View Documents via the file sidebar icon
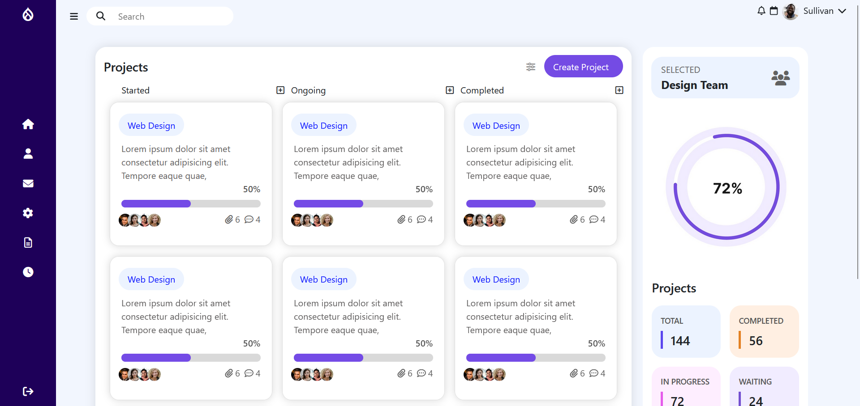The width and height of the screenshot is (860, 406). pos(28,242)
